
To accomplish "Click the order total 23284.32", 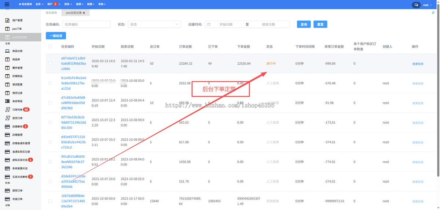I will click(x=186, y=64).
